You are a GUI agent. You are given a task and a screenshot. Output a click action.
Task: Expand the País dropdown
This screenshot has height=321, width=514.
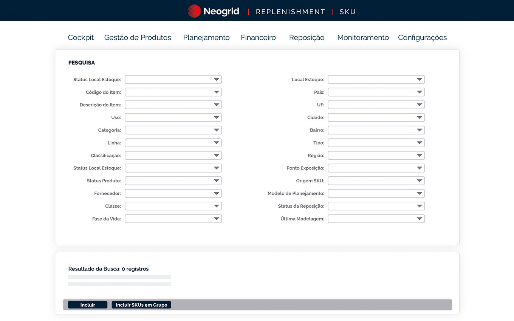[419, 92]
